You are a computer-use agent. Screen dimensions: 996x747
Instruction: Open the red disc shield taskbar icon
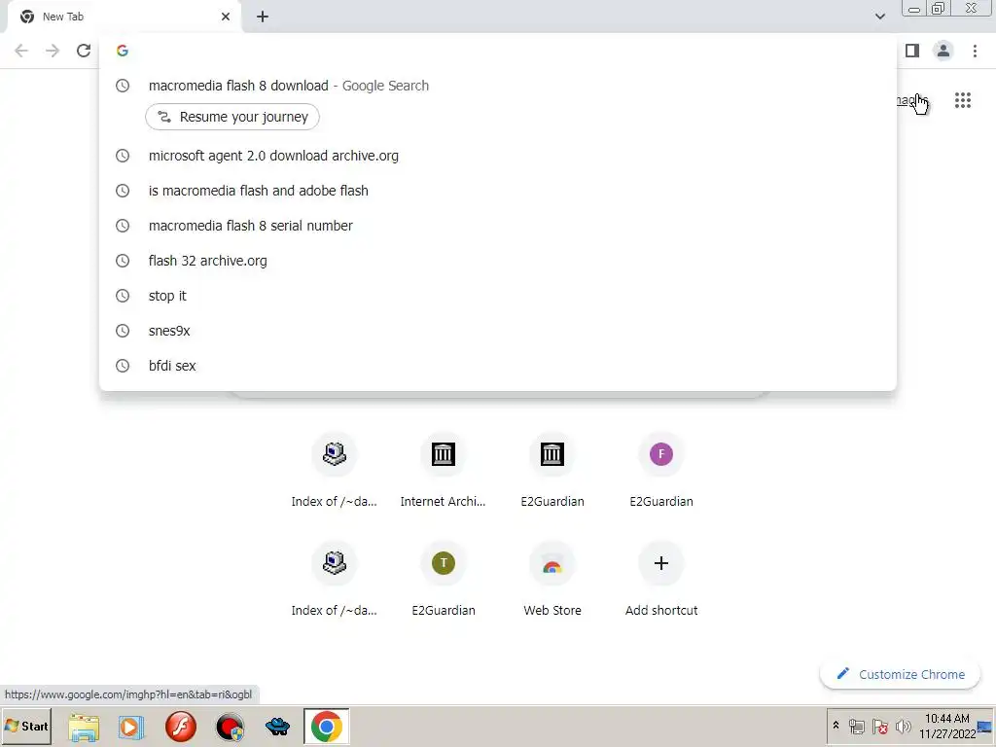(230, 727)
